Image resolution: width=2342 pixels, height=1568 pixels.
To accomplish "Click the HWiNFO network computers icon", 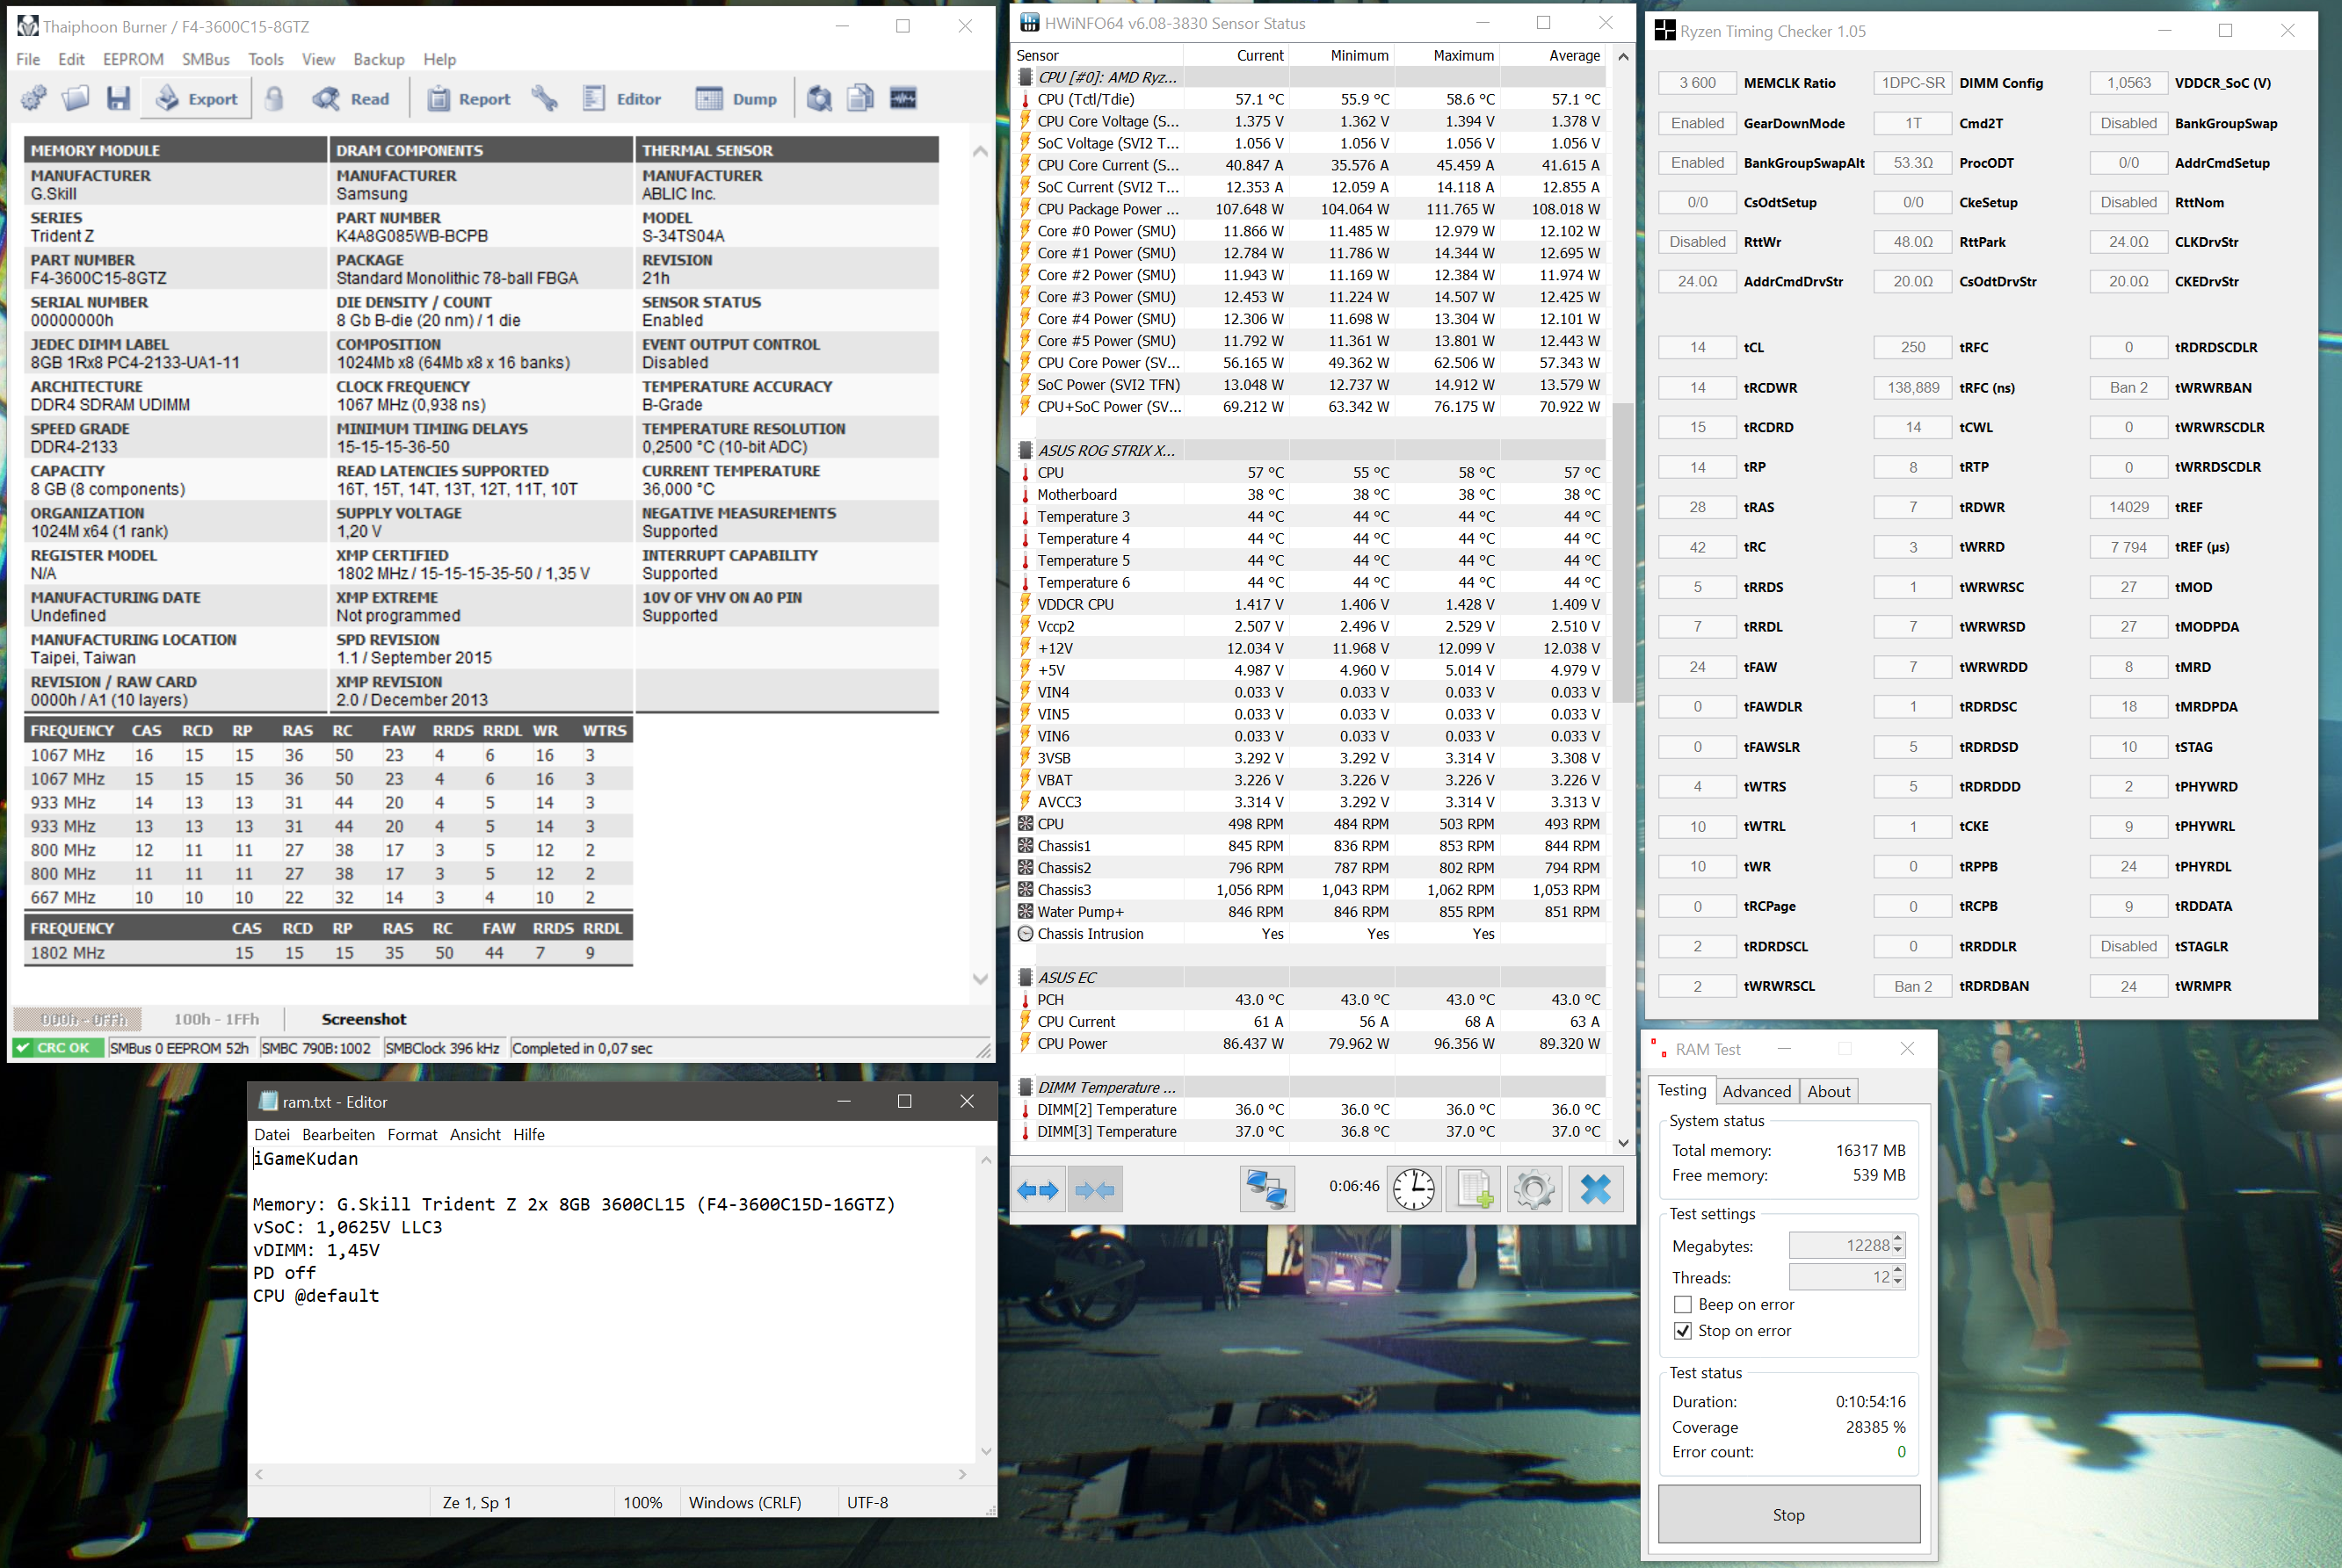I will point(1266,1189).
